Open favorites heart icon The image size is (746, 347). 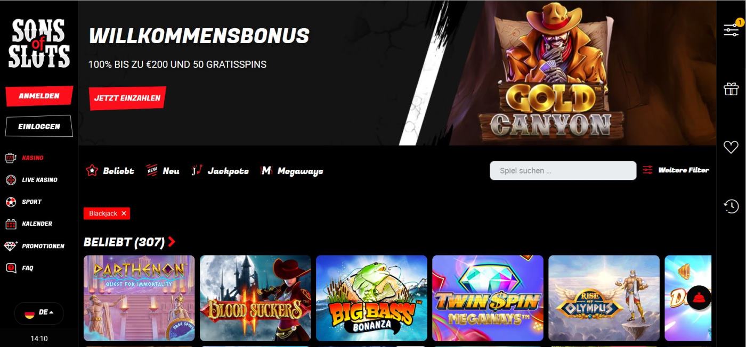point(731,147)
